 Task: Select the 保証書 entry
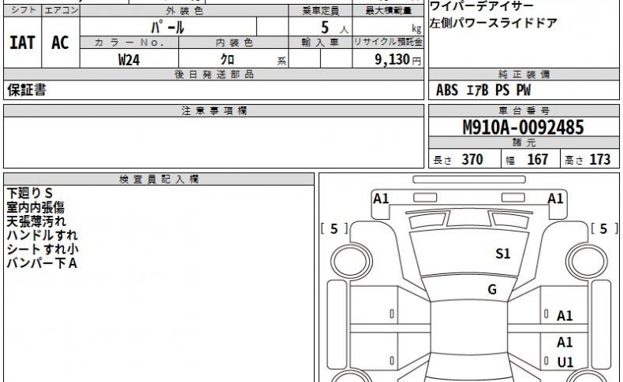tap(27, 90)
